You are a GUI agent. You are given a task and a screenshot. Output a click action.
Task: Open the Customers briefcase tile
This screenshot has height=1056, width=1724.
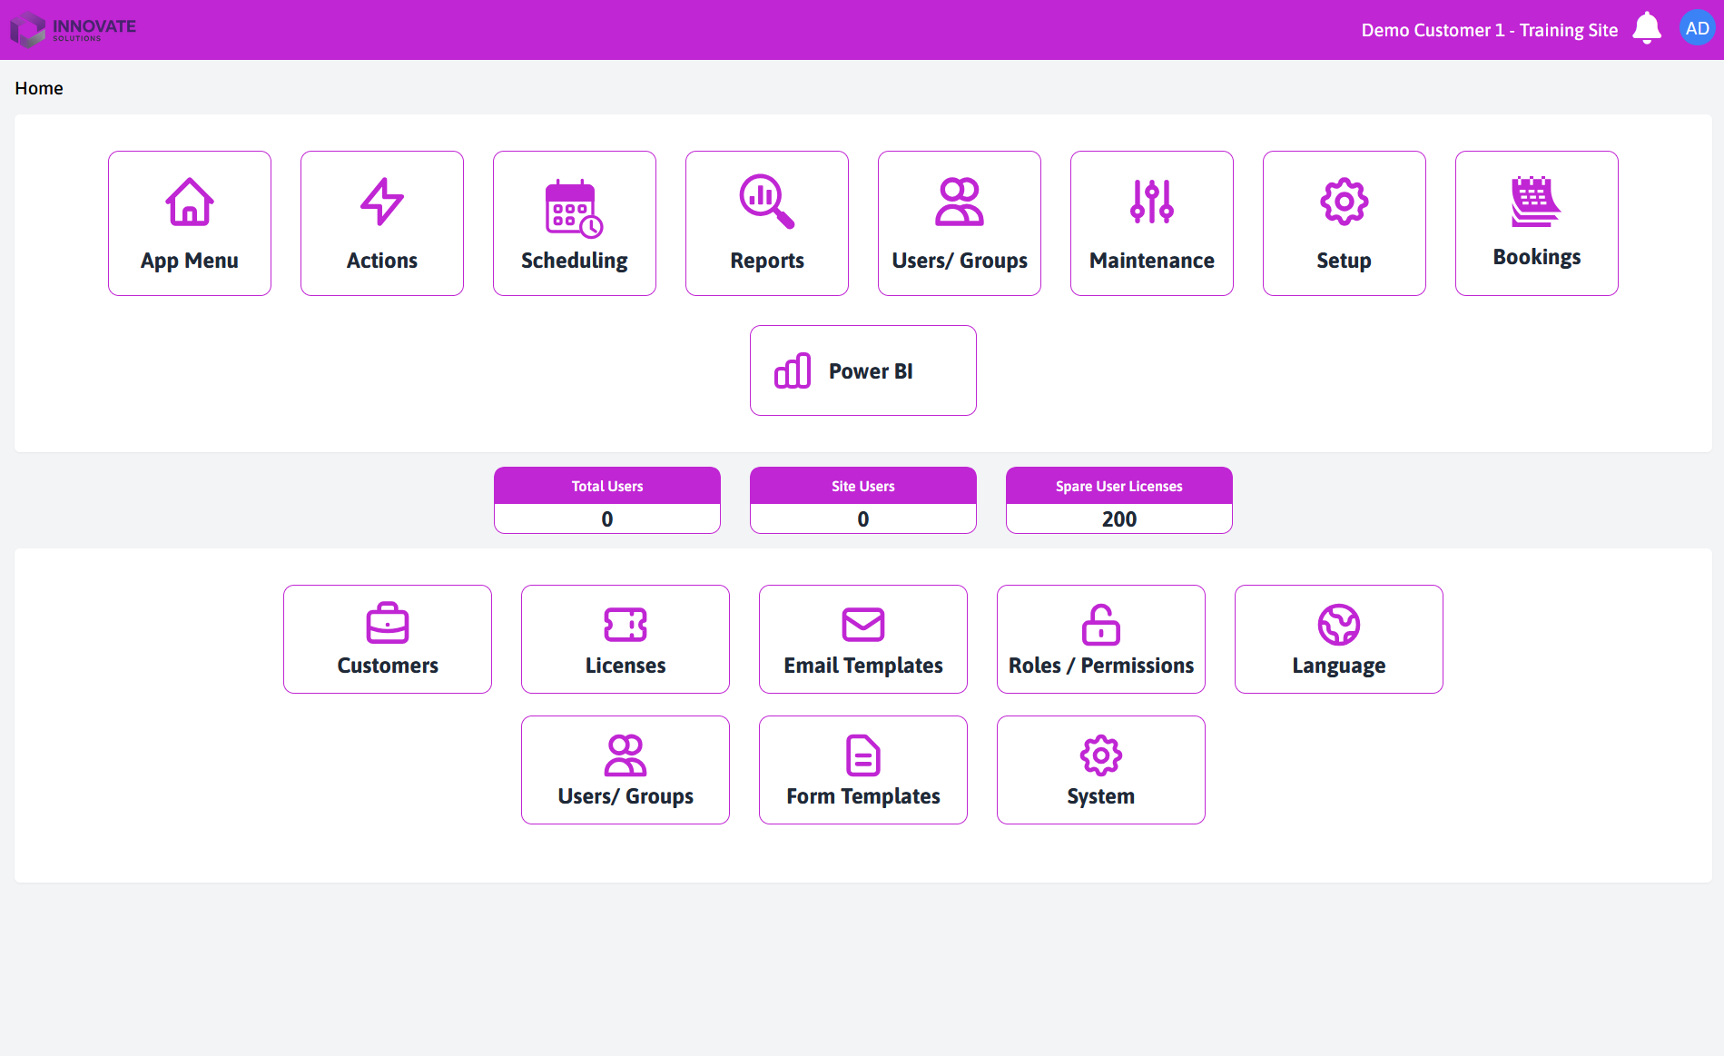[388, 639]
